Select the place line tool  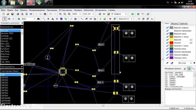pyautogui.click(x=44, y=19)
